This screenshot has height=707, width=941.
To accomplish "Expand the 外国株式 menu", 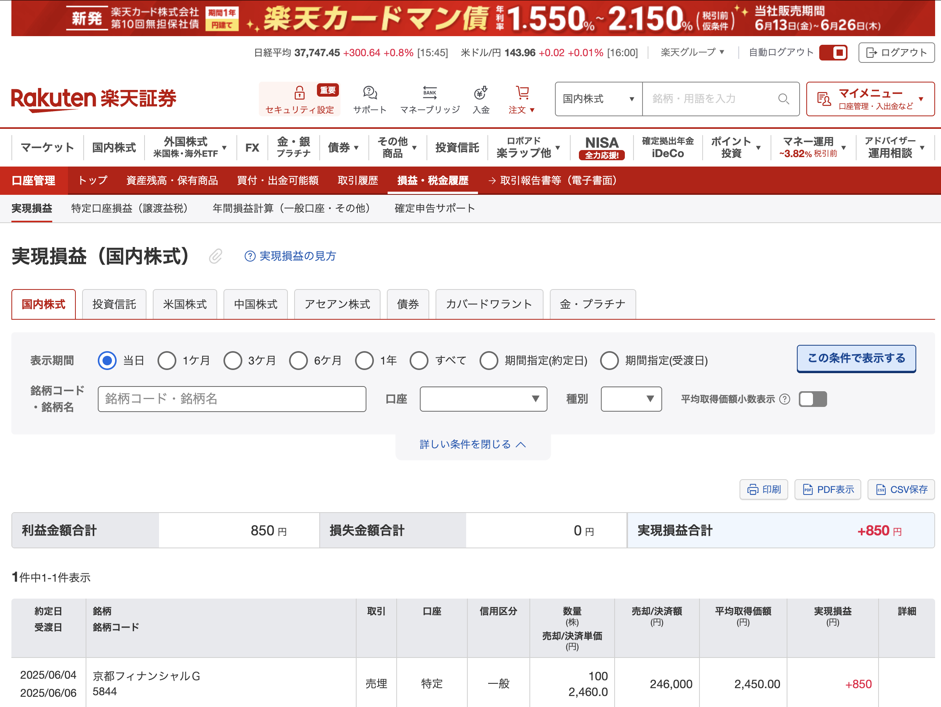I will coord(189,147).
